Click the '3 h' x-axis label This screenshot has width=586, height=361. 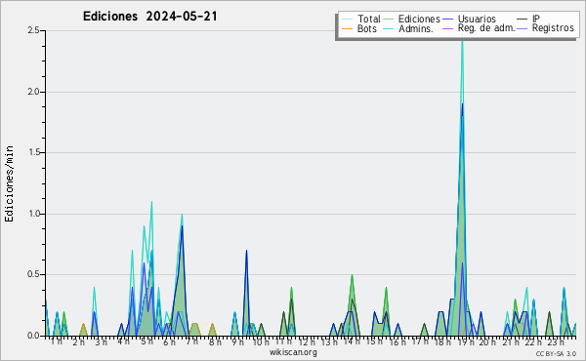pos(101,341)
